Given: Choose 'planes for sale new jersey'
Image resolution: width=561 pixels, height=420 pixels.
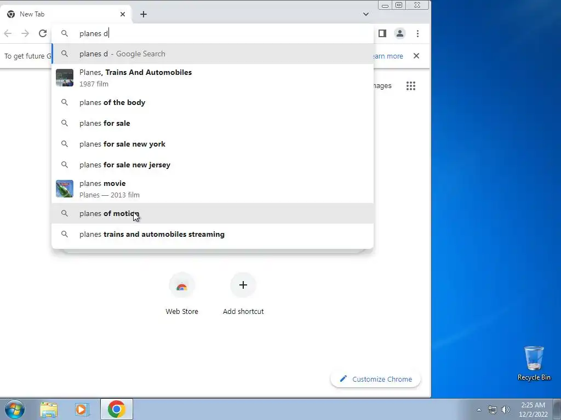Looking at the screenshot, I should coord(213,165).
